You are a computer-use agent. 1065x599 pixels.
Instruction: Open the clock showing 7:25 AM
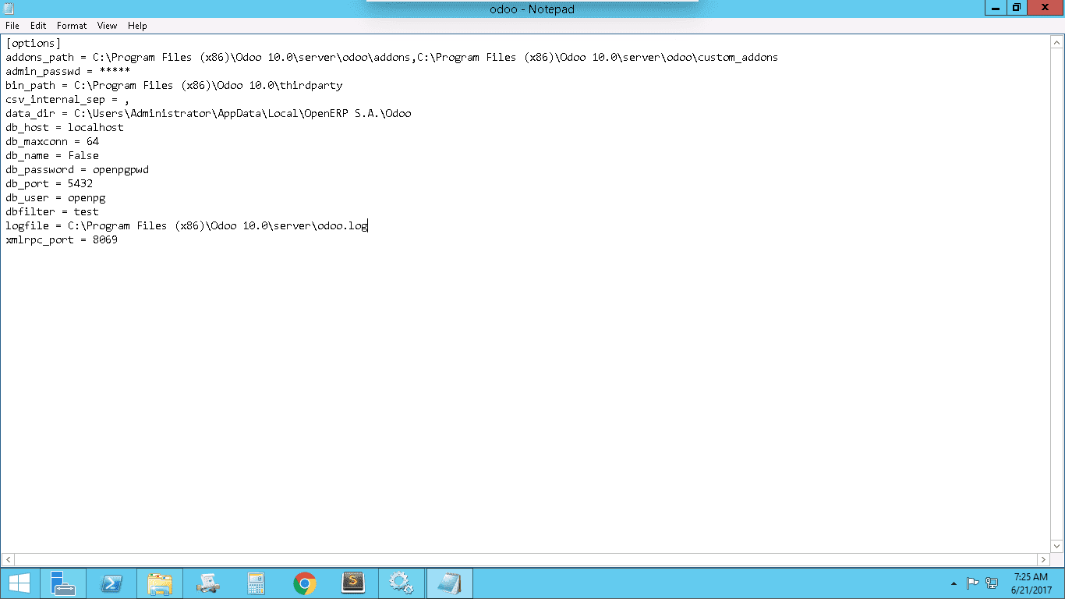[1031, 583]
